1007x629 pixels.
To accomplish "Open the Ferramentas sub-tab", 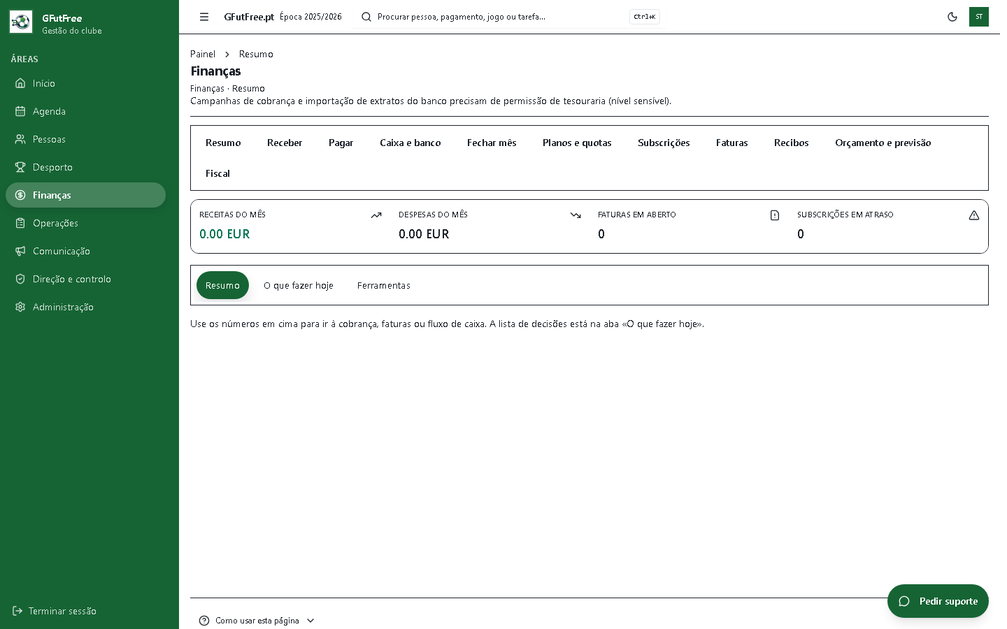I will (383, 285).
